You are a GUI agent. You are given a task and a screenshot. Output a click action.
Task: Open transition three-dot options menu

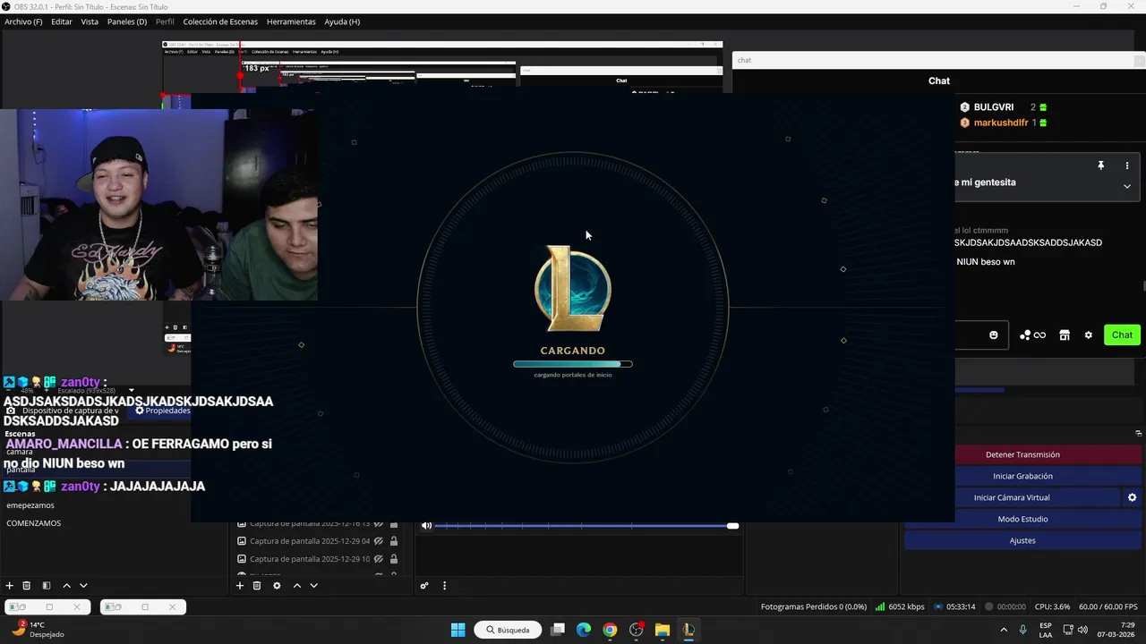[x=444, y=586]
